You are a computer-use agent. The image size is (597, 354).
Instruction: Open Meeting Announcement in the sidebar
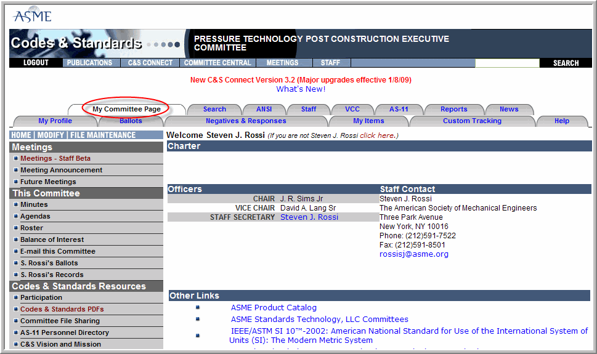coord(61,170)
